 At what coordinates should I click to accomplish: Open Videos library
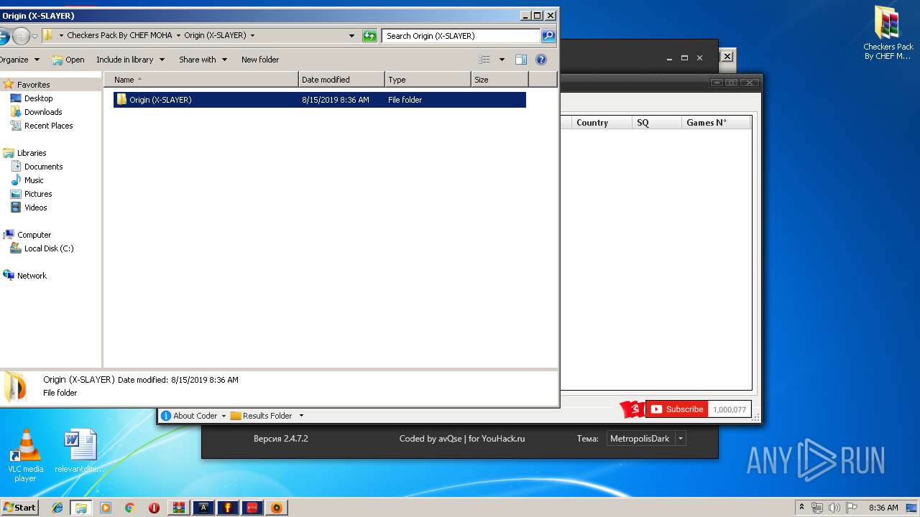tap(36, 208)
